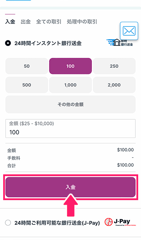The width and height of the screenshot is (141, 240).
Task: Select the J-Pay bank transfer radio option
Action: tap(8, 223)
